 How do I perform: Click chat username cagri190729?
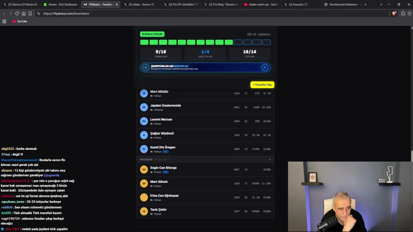click(x=11, y=219)
